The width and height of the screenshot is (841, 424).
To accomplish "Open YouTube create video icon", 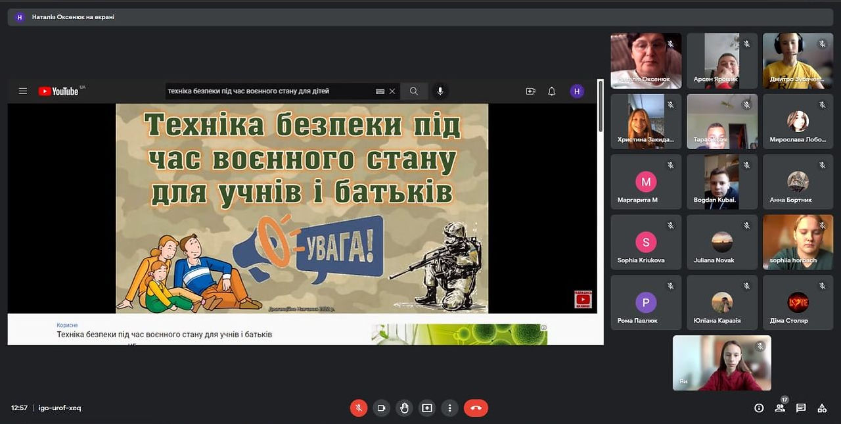I will (x=531, y=91).
